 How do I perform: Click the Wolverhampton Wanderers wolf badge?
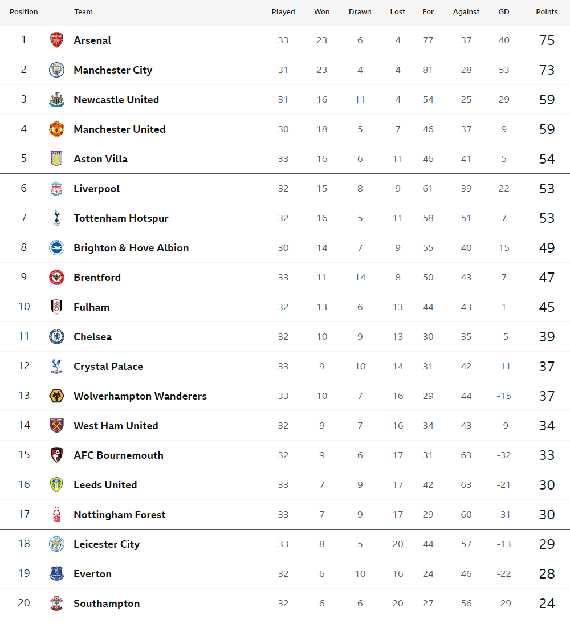[x=56, y=396]
